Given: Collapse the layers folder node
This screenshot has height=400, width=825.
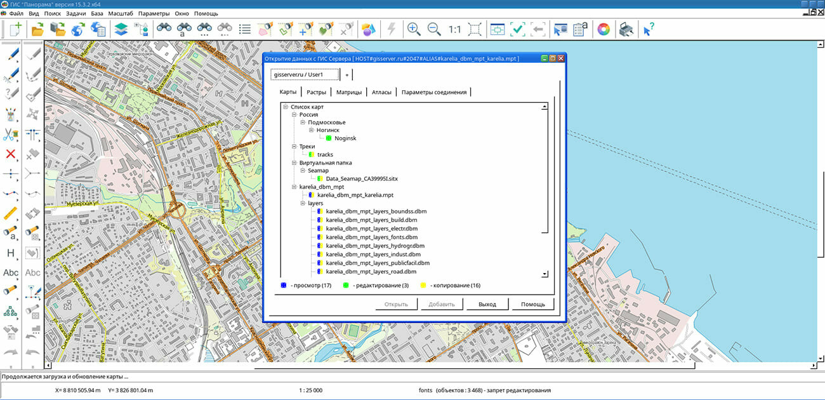Looking at the screenshot, I should pos(303,203).
